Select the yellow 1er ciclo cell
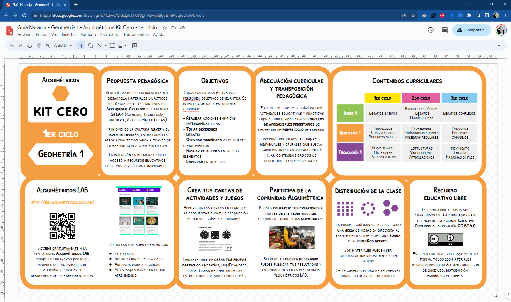This screenshot has height=302, width=511. [x=382, y=98]
